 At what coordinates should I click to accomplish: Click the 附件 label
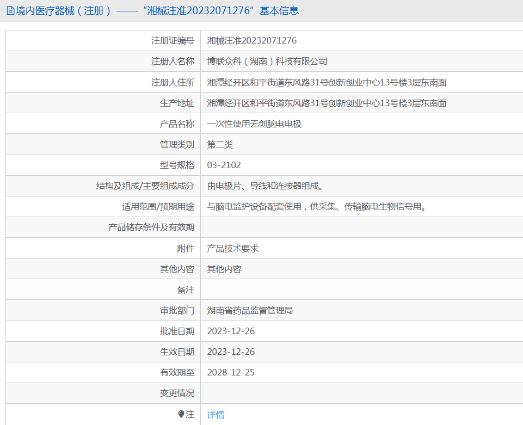186,249
